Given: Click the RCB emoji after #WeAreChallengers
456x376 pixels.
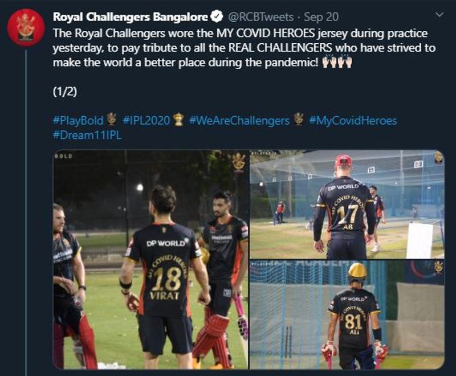Looking at the screenshot, I should (298, 120).
